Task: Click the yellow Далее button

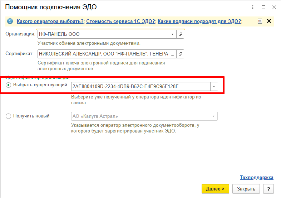Action: tap(215, 189)
